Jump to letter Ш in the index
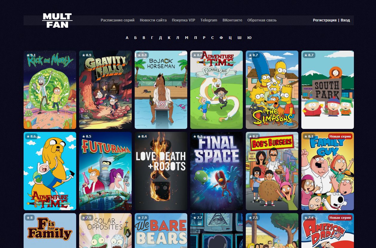 [240, 38]
